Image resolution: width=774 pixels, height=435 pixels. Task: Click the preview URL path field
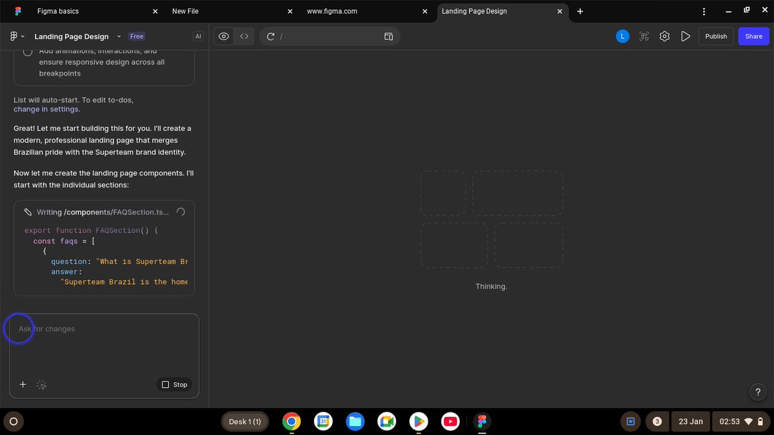pyautogui.click(x=329, y=37)
